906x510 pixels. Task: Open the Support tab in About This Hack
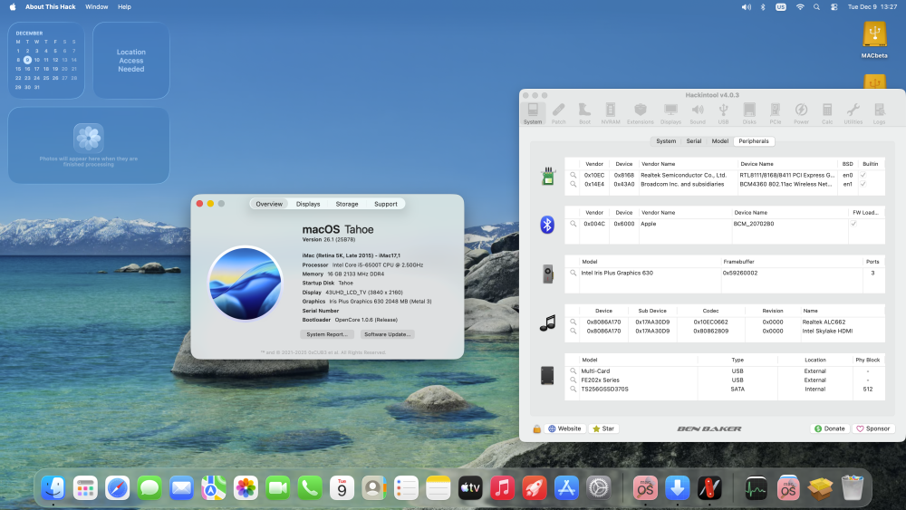(385, 204)
